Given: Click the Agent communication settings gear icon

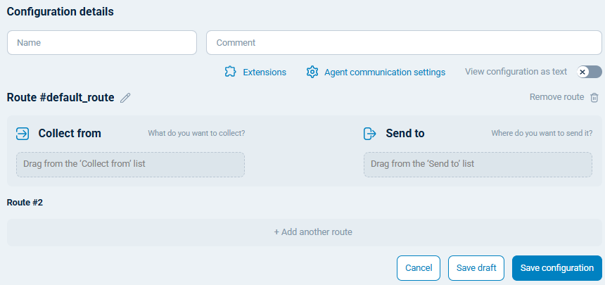Looking at the screenshot, I should (312, 72).
